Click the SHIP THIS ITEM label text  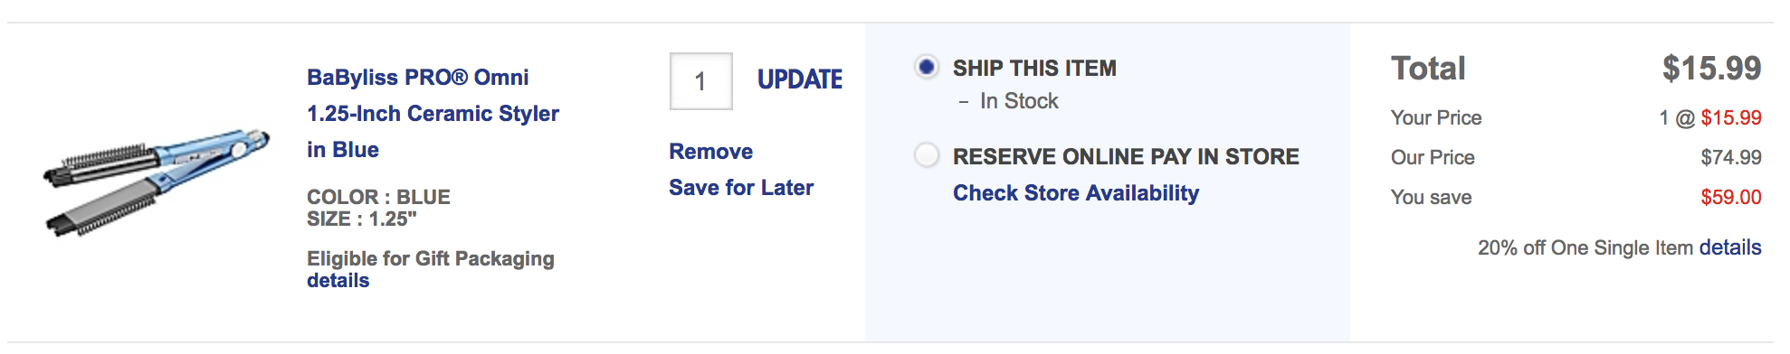click(1034, 69)
